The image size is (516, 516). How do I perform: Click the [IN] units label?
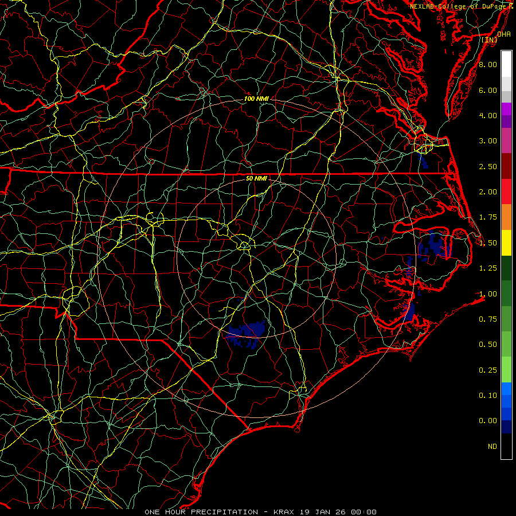(x=490, y=40)
